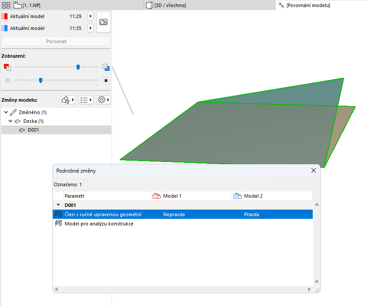366x306 pixels.
Task: Click the slab icon beside Deska (1)
Action: click(x=18, y=121)
